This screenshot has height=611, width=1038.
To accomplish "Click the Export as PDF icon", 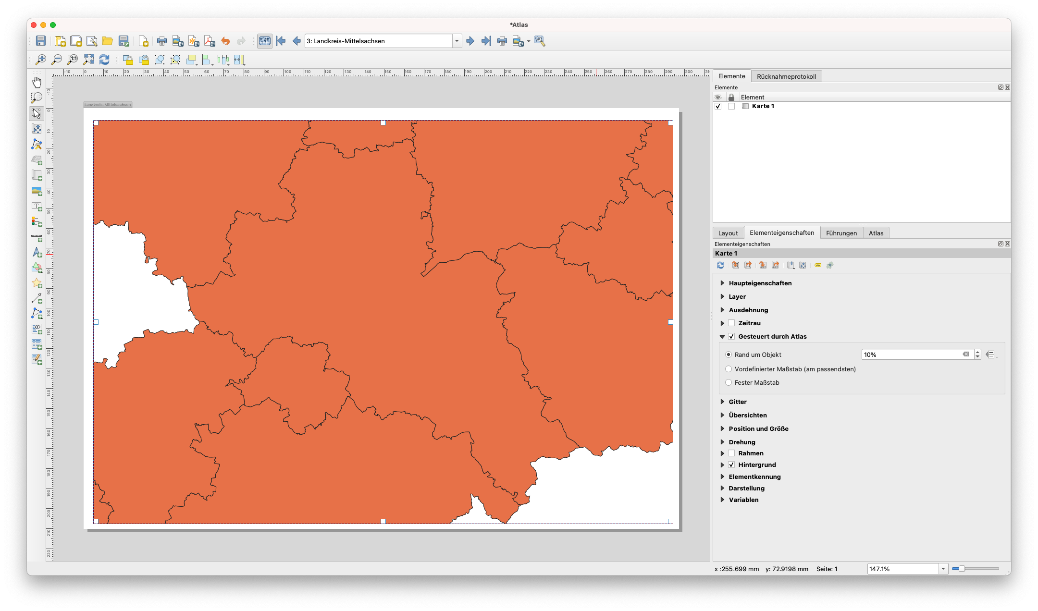I will click(x=210, y=41).
